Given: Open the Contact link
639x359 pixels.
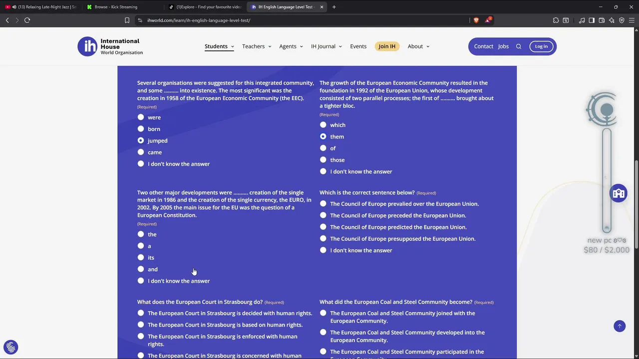Looking at the screenshot, I should 484,46.
